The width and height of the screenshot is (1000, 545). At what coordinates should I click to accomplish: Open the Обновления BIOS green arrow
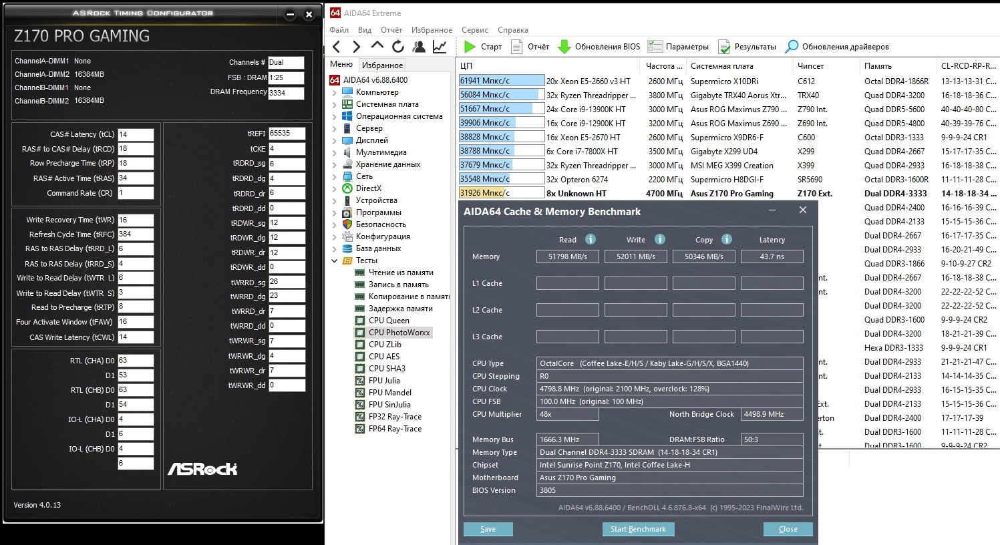tap(564, 47)
